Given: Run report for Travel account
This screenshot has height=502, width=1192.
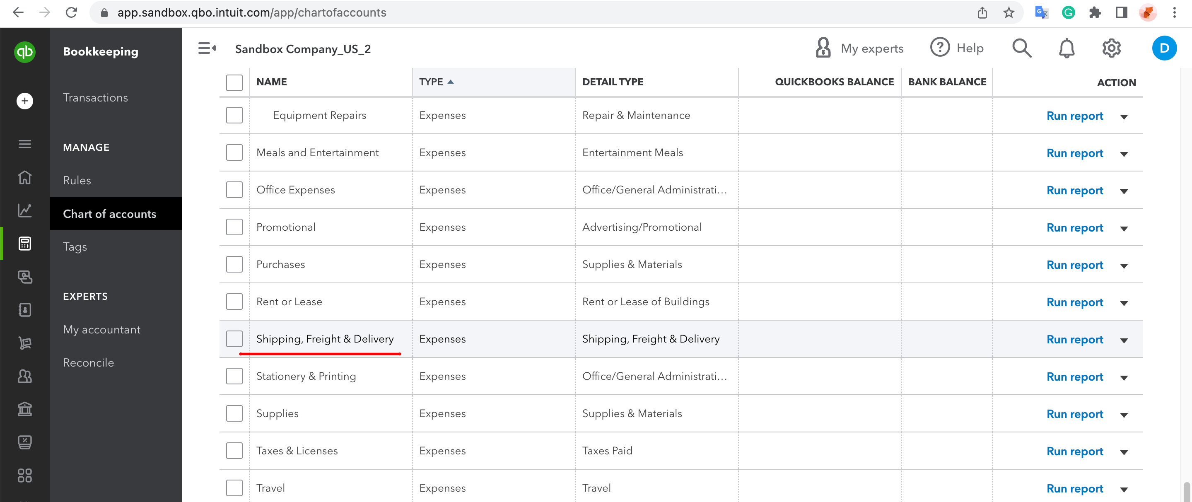Looking at the screenshot, I should (1074, 489).
